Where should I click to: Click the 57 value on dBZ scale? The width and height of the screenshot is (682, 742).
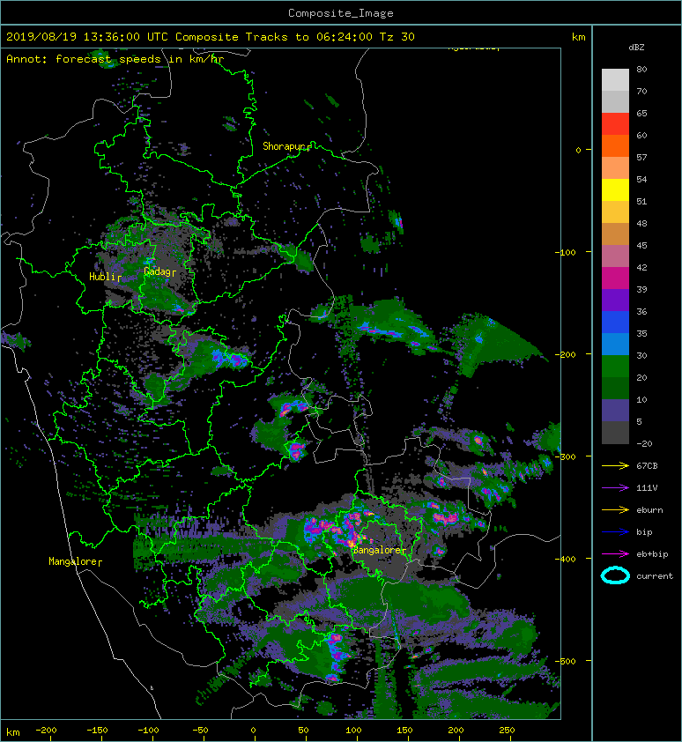coord(641,157)
